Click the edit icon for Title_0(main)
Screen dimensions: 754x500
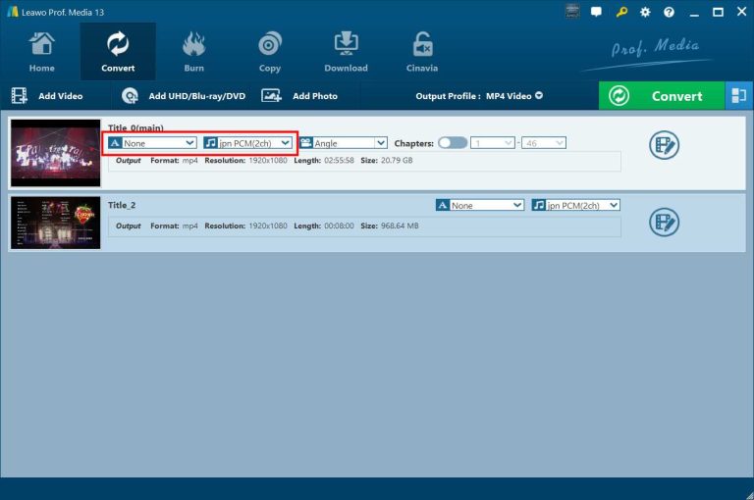[x=665, y=145]
